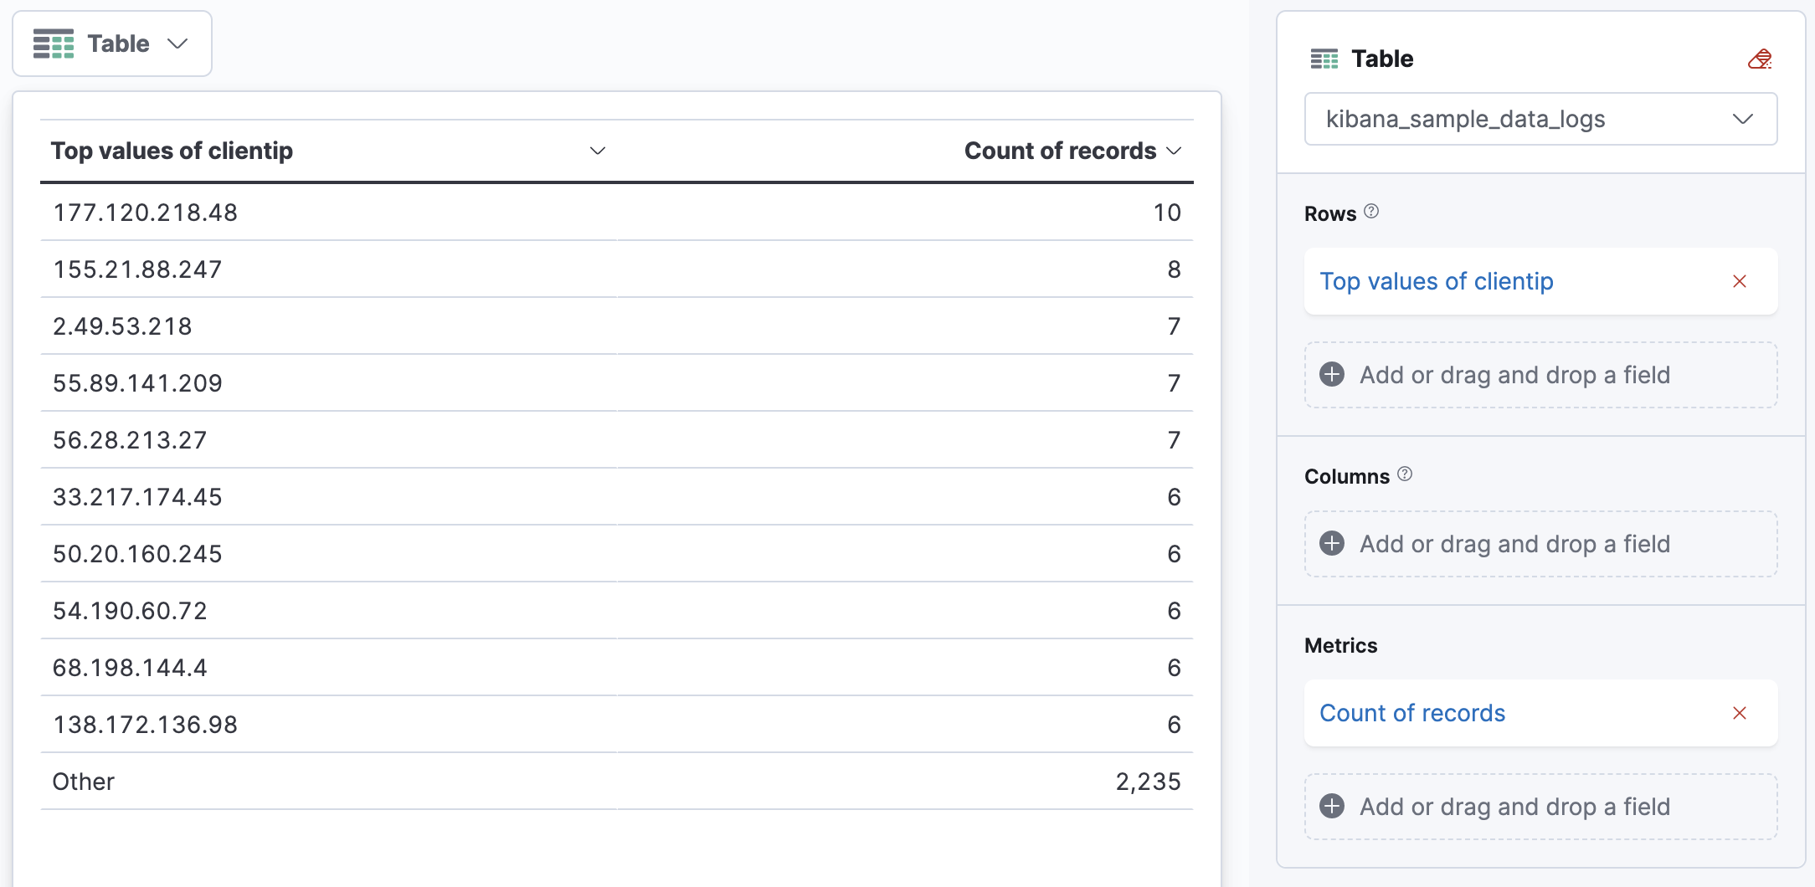Click the plus icon under Metrics
This screenshot has height=887, width=1815.
click(1332, 807)
